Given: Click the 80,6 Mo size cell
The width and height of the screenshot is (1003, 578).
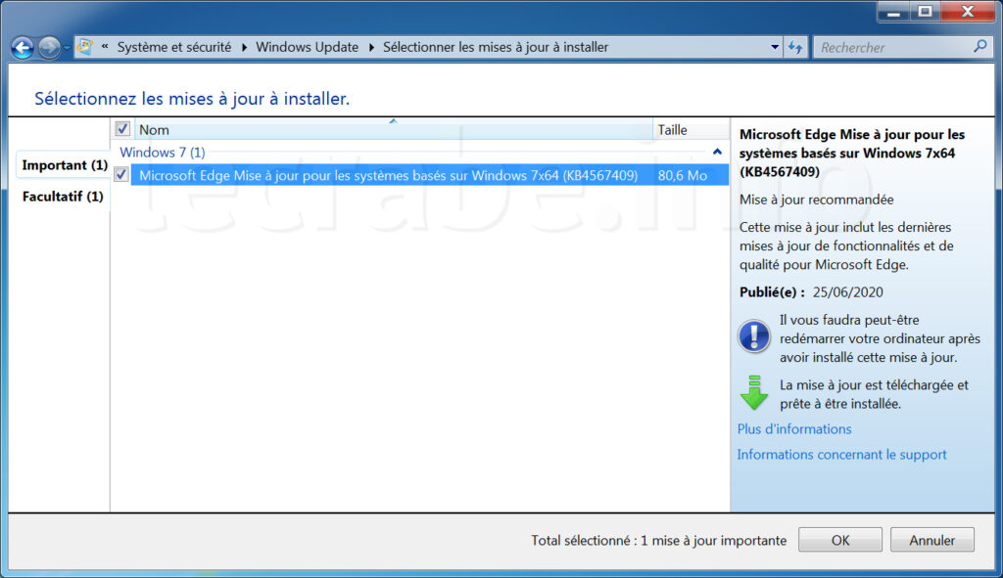Looking at the screenshot, I should click(x=683, y=176).
